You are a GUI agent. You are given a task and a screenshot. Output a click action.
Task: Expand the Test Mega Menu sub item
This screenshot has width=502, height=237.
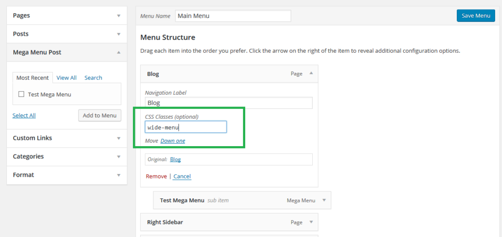[324, 200]
